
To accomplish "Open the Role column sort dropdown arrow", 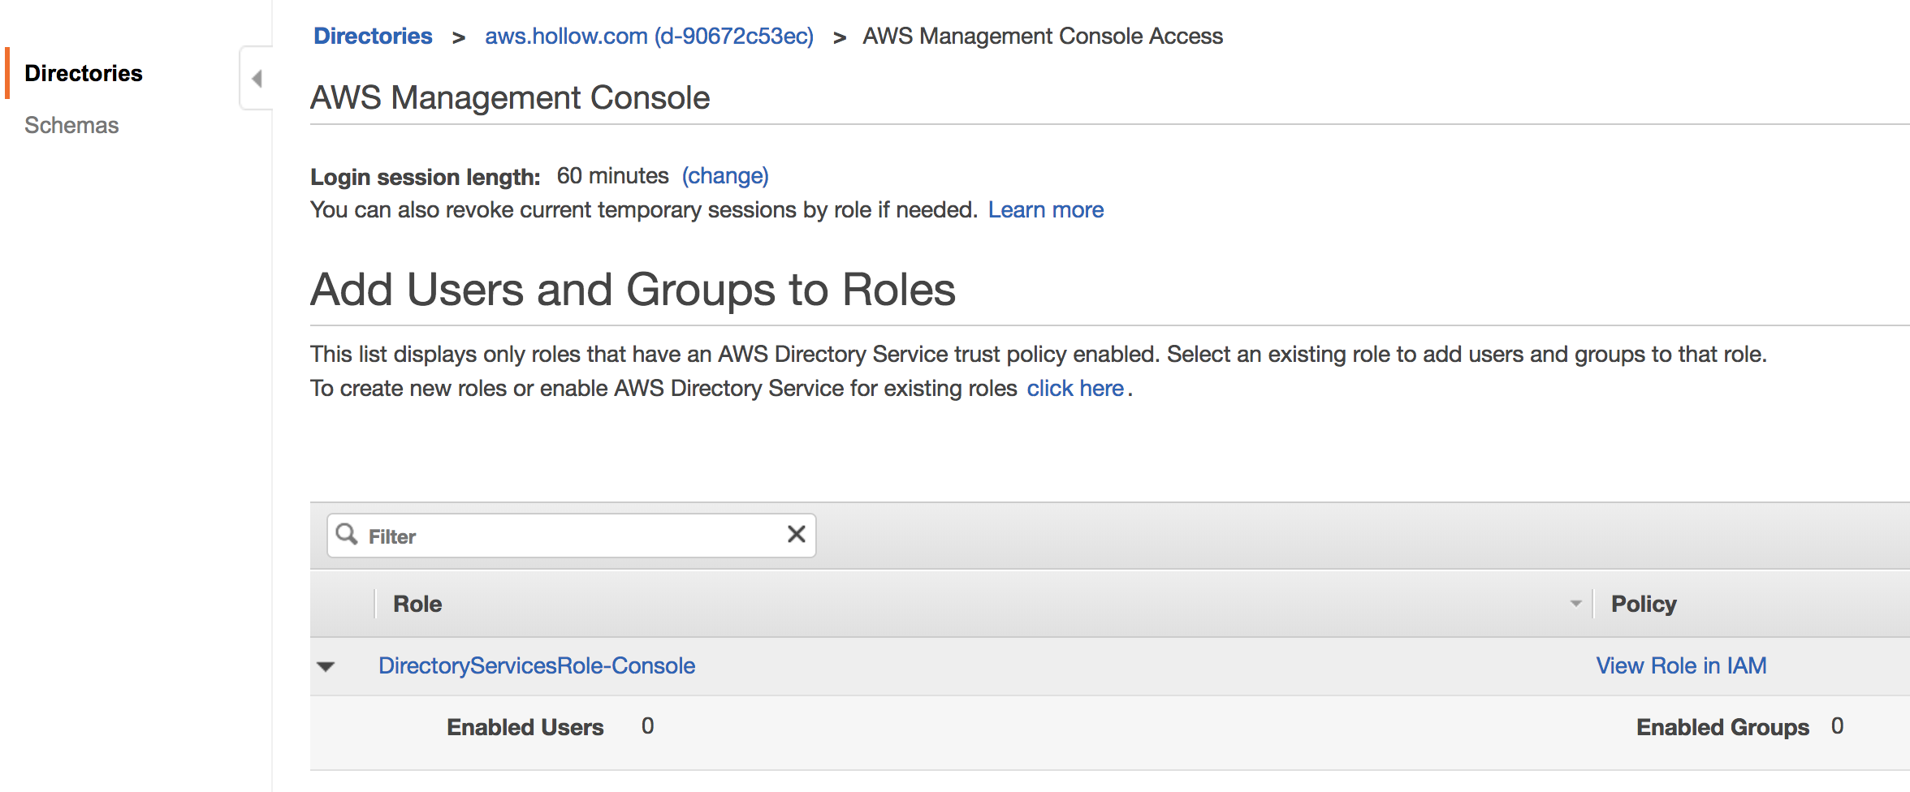I will pos(1575,604).
